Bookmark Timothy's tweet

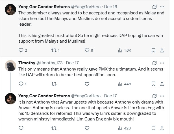[x=153, y=84]
